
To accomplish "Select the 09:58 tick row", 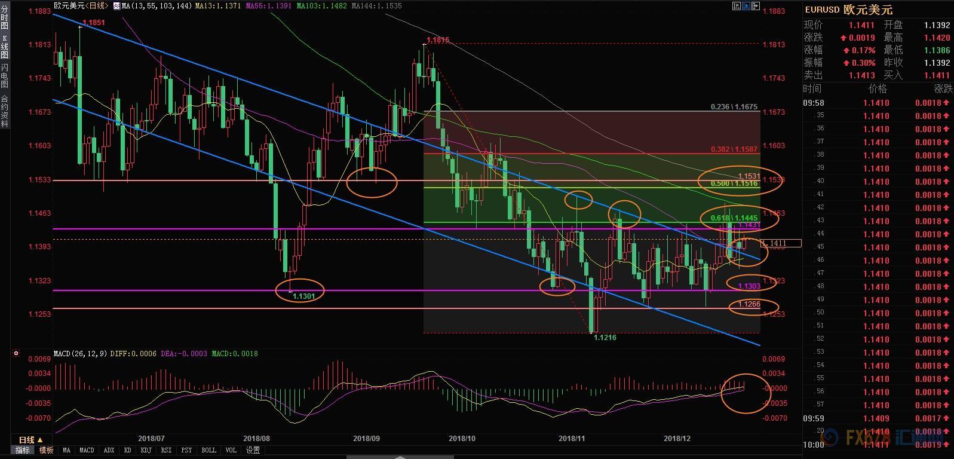I will click(x=878, y=103).
